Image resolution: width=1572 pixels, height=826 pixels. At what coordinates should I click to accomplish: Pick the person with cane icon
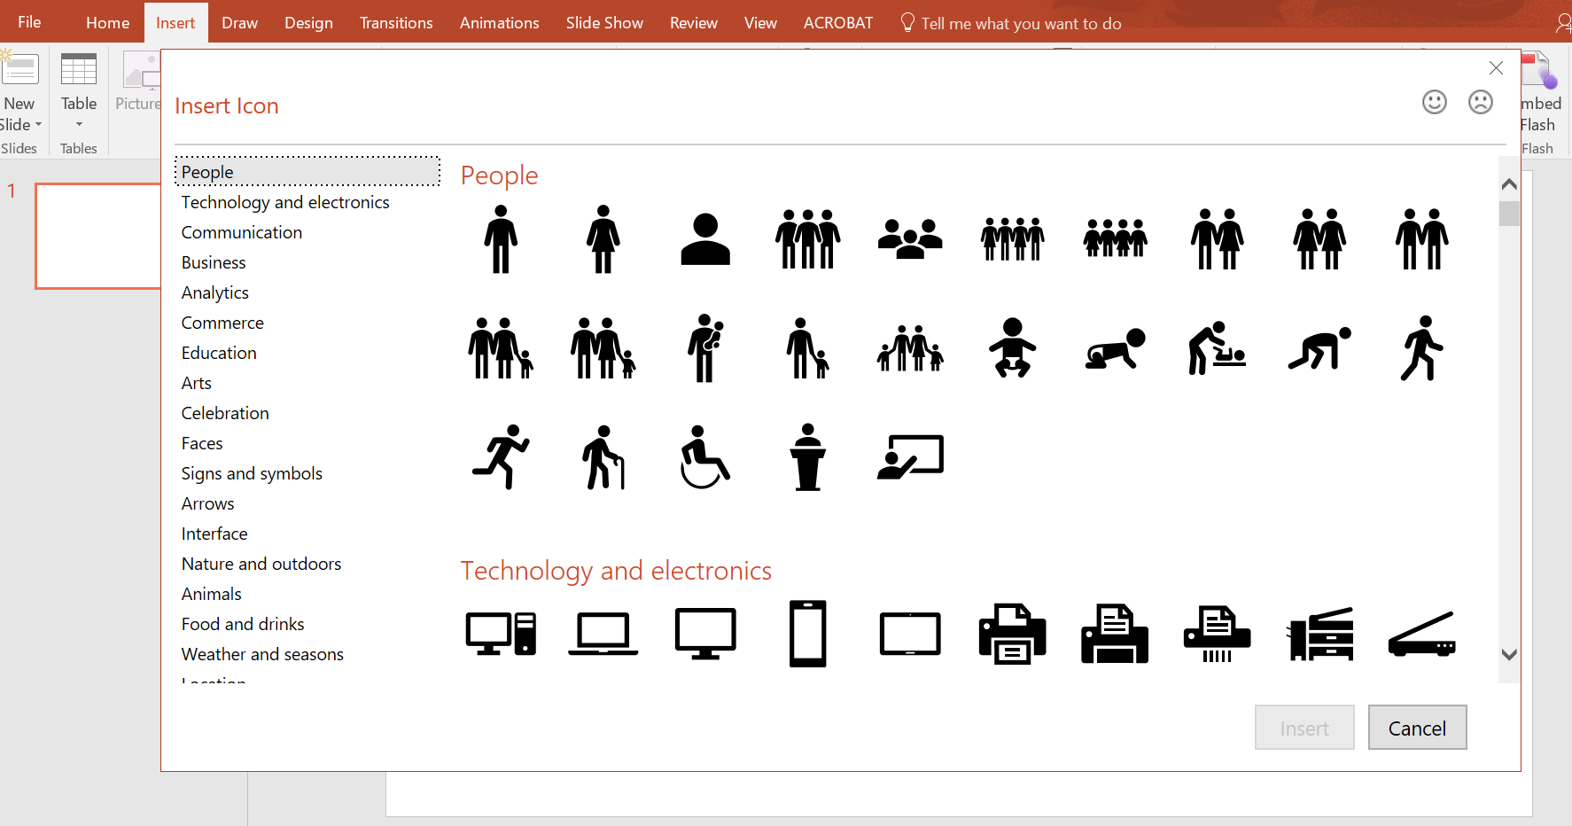point(603,457)
